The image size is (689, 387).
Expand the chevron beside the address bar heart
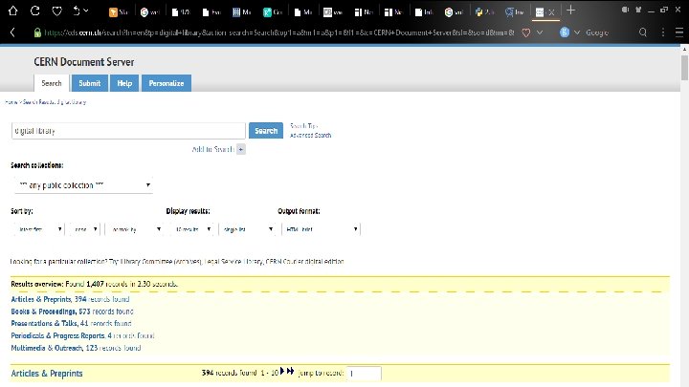(x=540, y=32)
